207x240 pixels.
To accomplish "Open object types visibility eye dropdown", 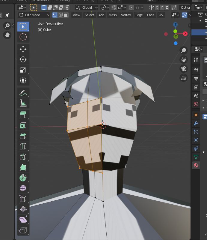I will [175, 15].
